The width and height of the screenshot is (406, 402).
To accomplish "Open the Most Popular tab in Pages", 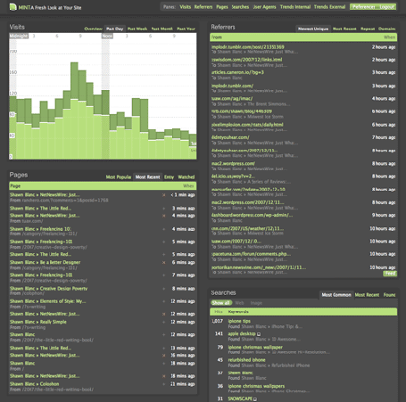I will point(119,177).
